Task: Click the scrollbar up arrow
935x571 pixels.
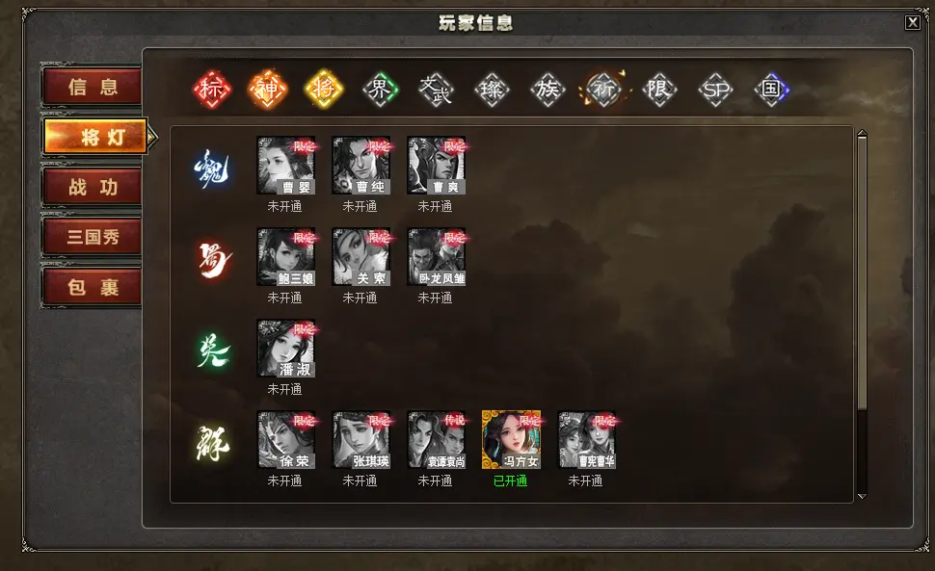Action: coord(862,134)
